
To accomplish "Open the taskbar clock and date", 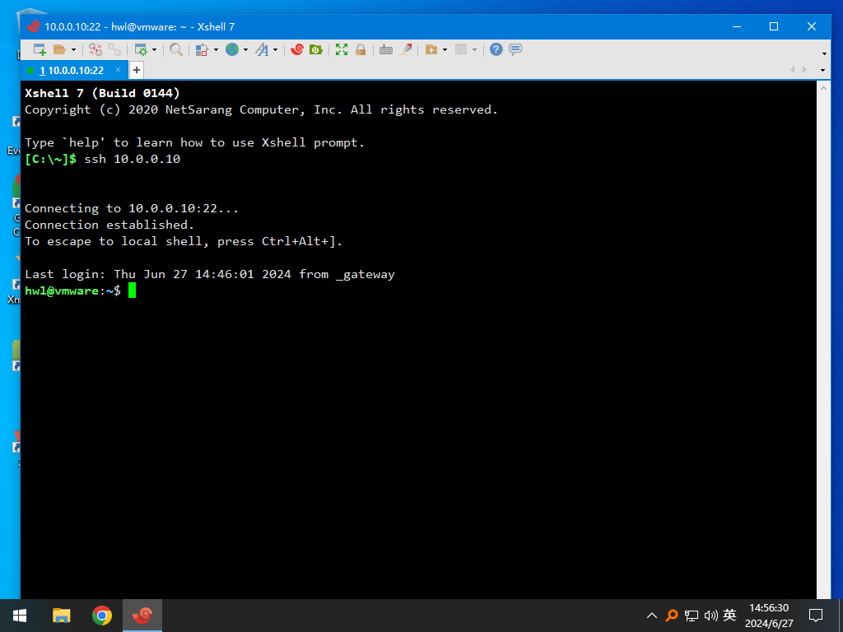I will [x=769, y=616].
